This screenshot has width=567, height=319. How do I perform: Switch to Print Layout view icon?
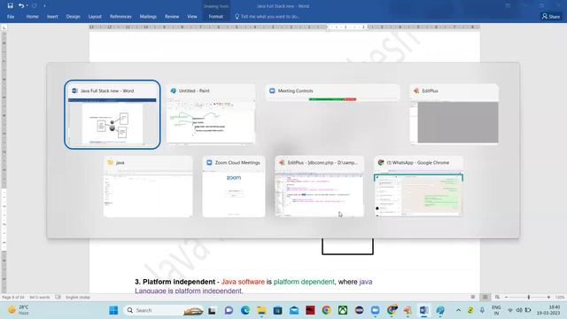click(x=485, y=298)
